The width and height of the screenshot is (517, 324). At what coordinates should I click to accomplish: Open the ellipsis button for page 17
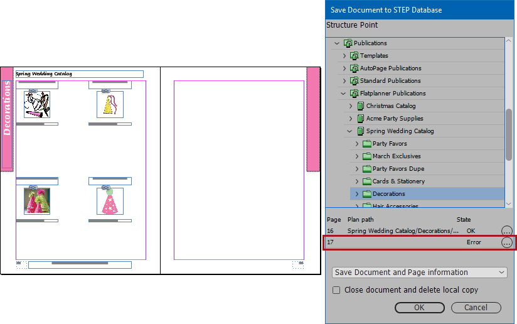click(x=507, y=242)
